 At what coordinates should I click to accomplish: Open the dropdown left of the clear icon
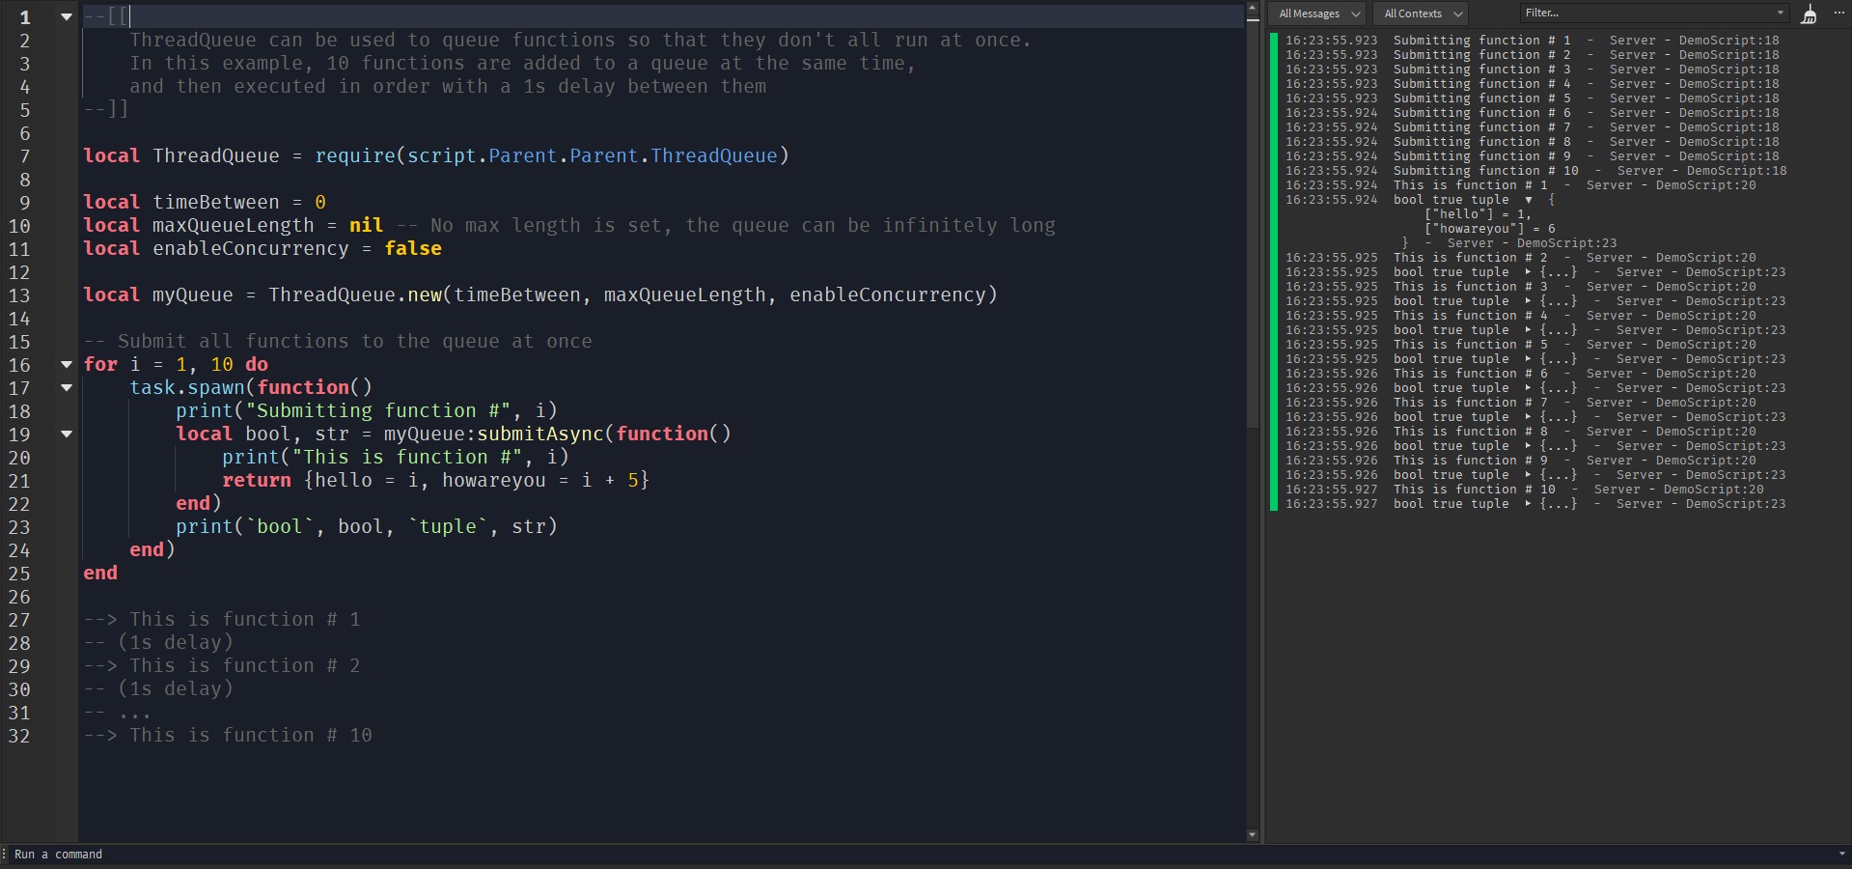point(1782,13)
